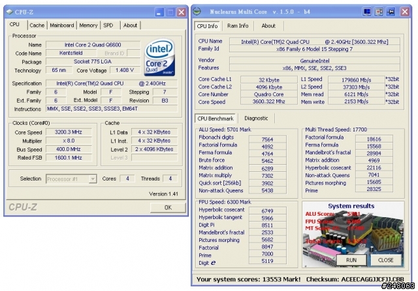The width and height of the screenshot is (418, 291).
Task: Open the About tab in Nuclearus
Action: (x=268, y=26)
